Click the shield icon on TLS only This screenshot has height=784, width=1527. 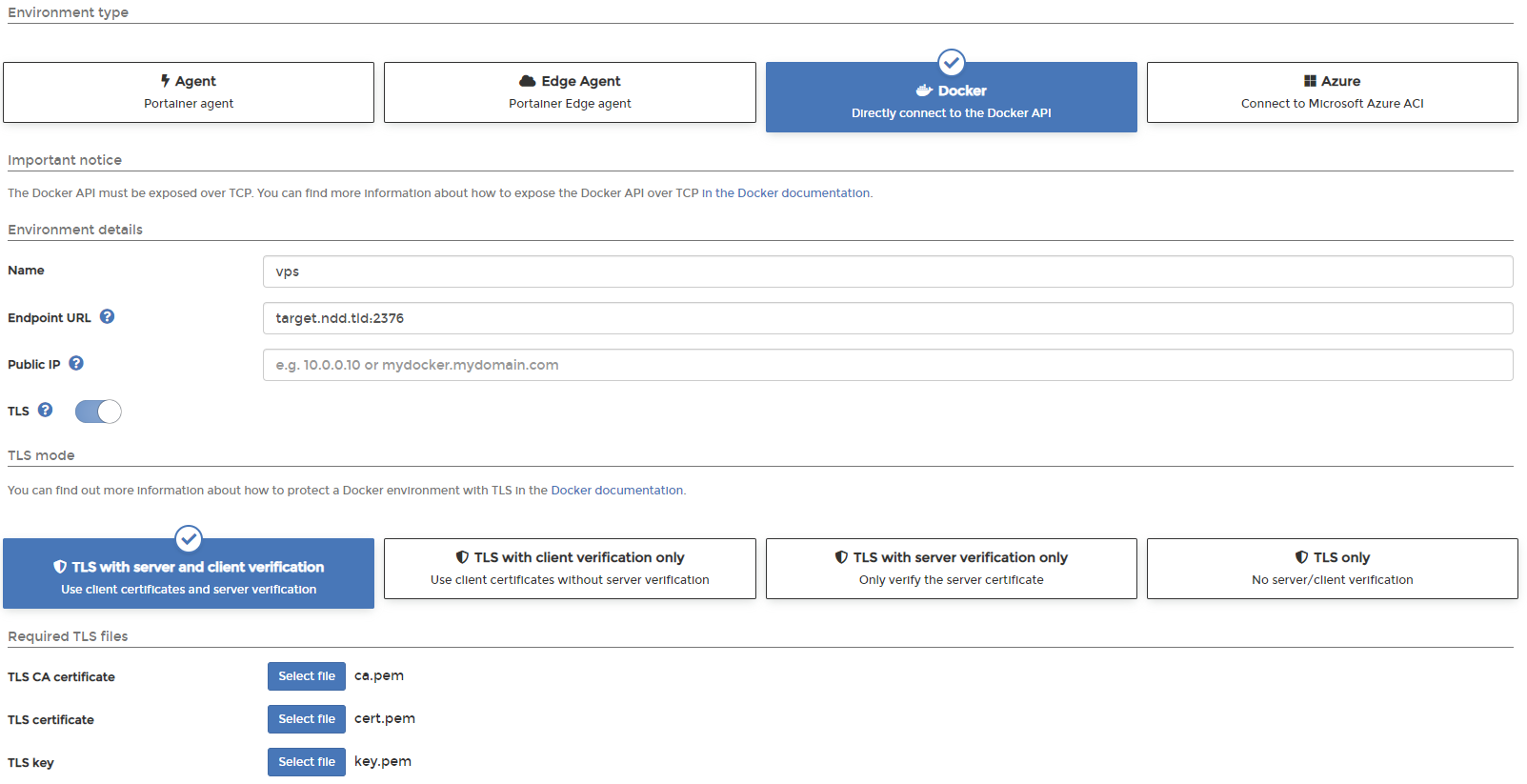(1301, 557)
